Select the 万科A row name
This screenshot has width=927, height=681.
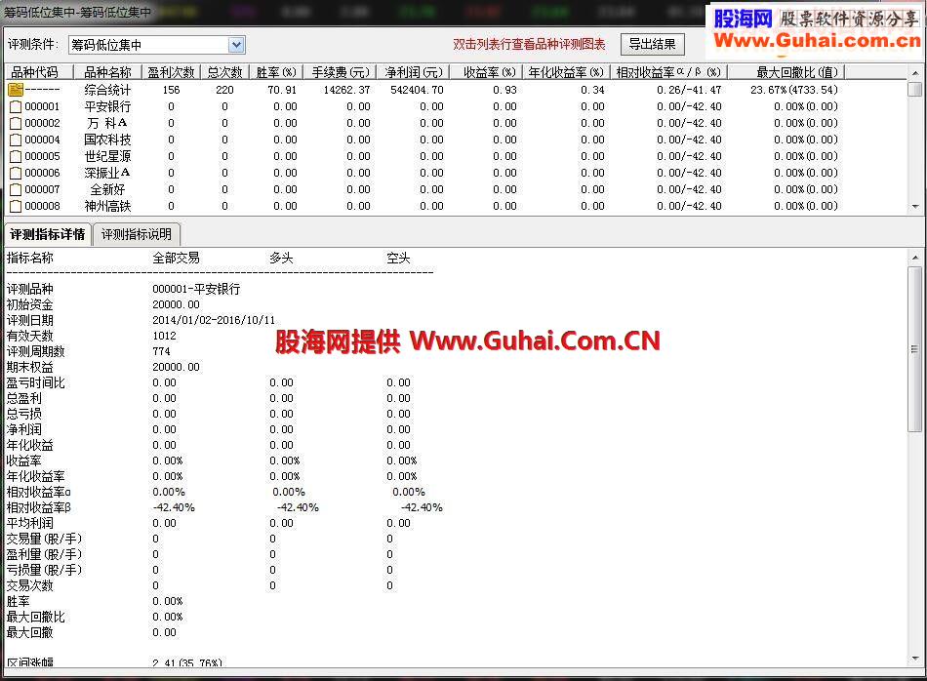tap(107, 124)
